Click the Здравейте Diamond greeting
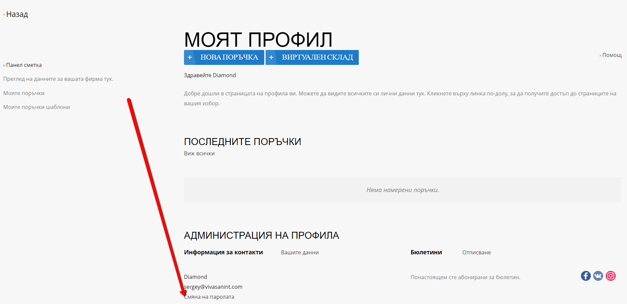 [x=210, y=75]
